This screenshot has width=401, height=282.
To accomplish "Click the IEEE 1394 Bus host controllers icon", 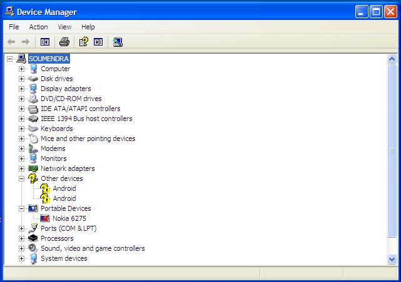I will point(33,119).
